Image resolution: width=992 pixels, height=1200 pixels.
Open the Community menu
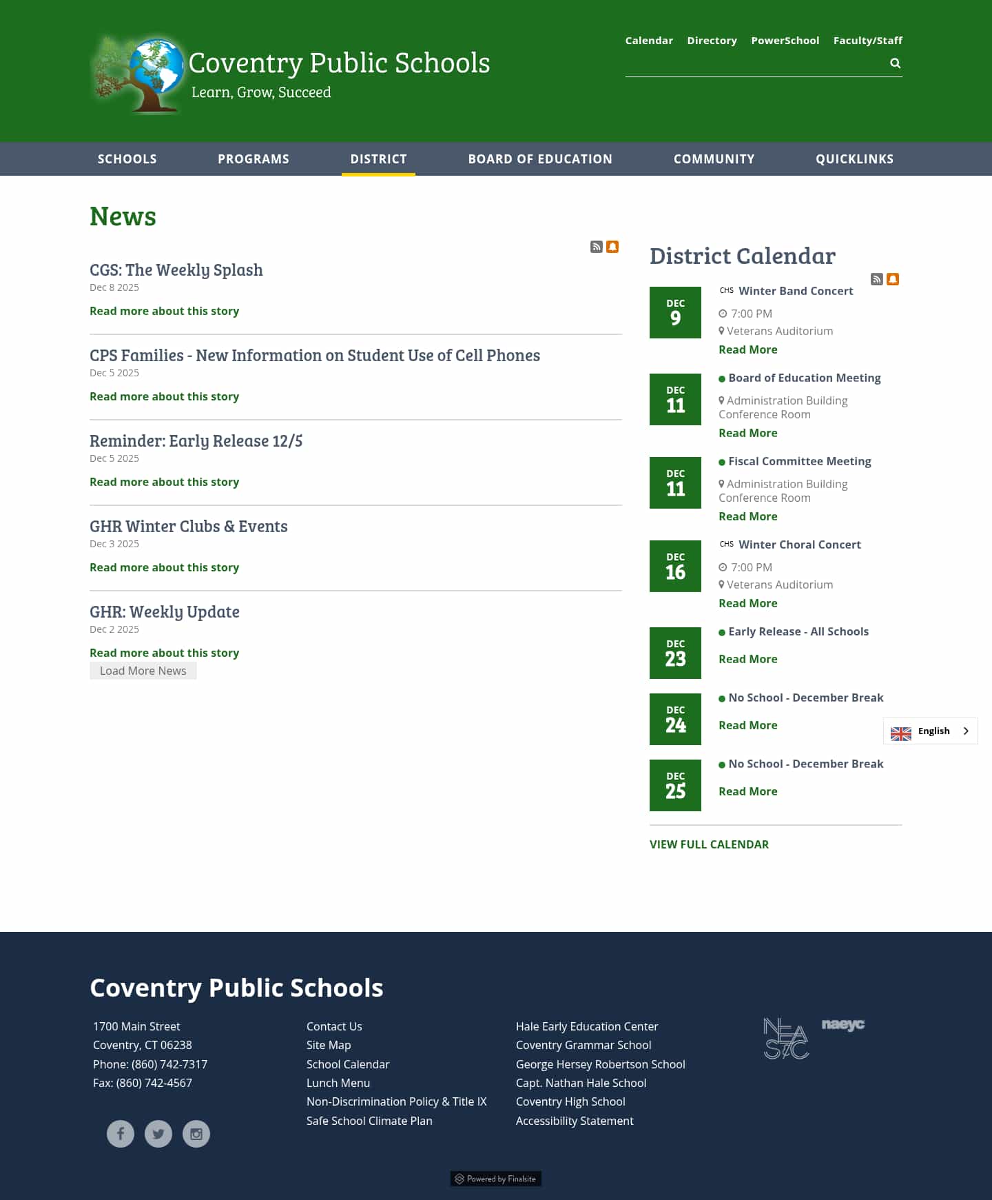[x=714, y=159]
